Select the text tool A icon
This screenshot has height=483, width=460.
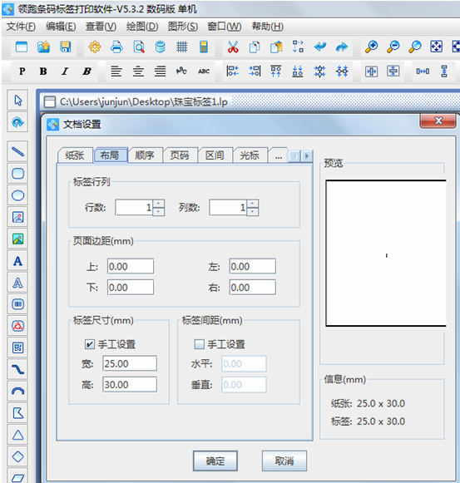point(17,261)
